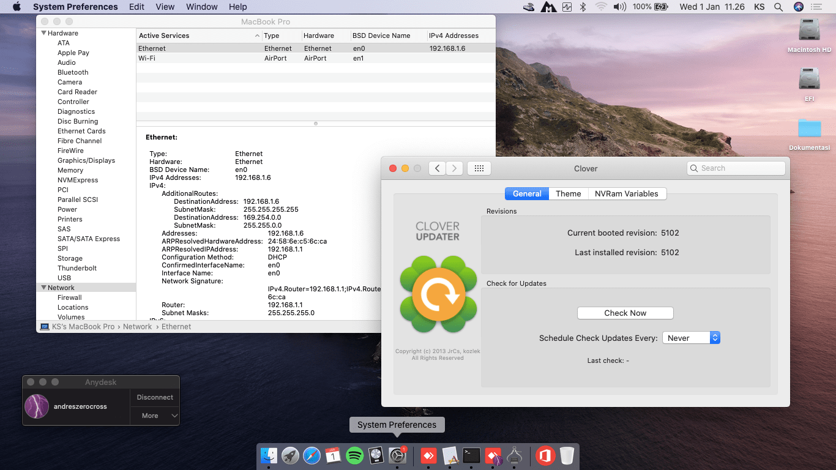Open Terminal from the Dock
Viewport: 836px width, 470px height.
(471, 455)
